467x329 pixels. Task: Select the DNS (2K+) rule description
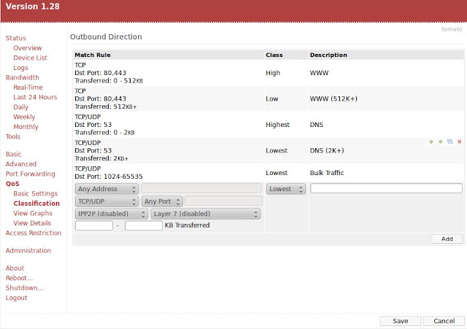click(x=327, y=151)
